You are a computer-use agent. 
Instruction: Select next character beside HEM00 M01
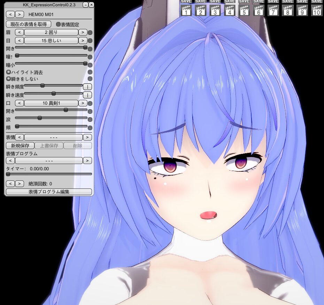[20, 14]
